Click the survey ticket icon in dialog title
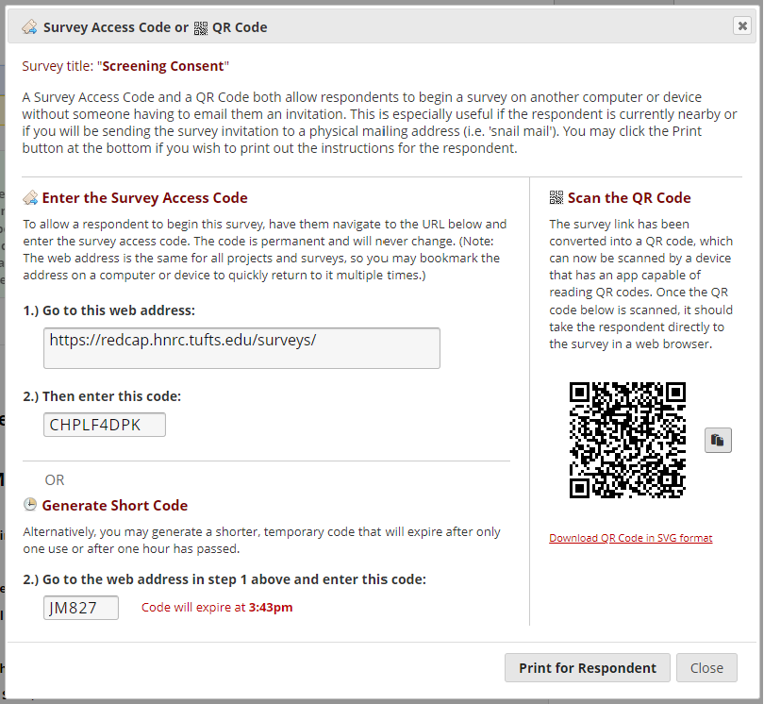The image size is (764, 704). [x=30, y=26]
